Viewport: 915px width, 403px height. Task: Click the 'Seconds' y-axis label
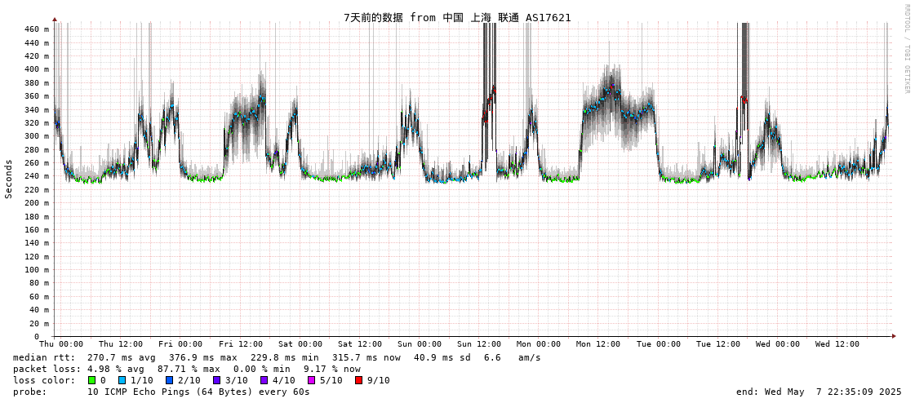(9, 179)
